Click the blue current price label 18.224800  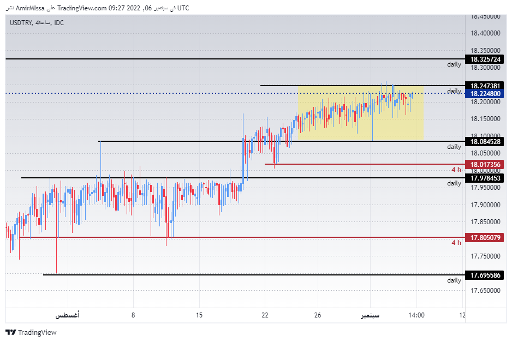[x=485, y=94]
